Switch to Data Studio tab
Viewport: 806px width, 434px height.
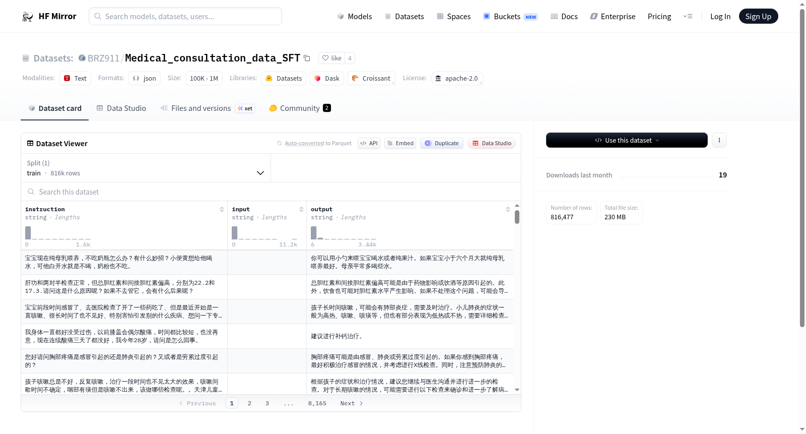coord(121,108)
